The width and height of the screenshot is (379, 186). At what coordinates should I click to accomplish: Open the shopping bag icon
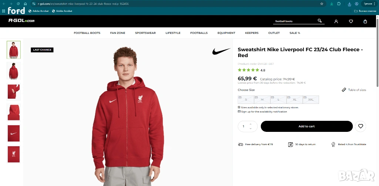[365, 21]
